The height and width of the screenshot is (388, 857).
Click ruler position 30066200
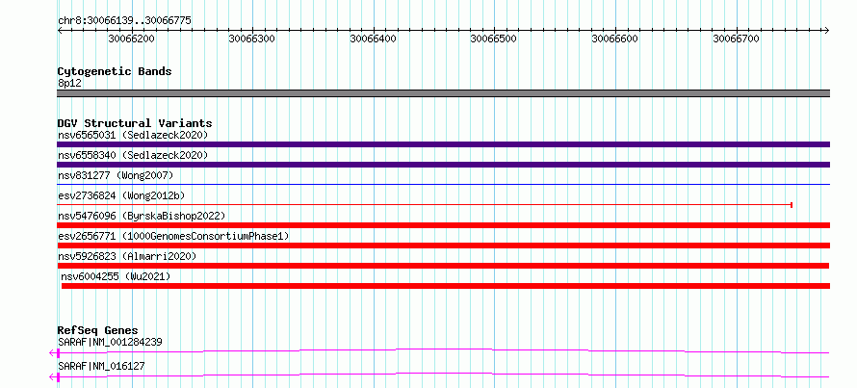tap(131, 39)
